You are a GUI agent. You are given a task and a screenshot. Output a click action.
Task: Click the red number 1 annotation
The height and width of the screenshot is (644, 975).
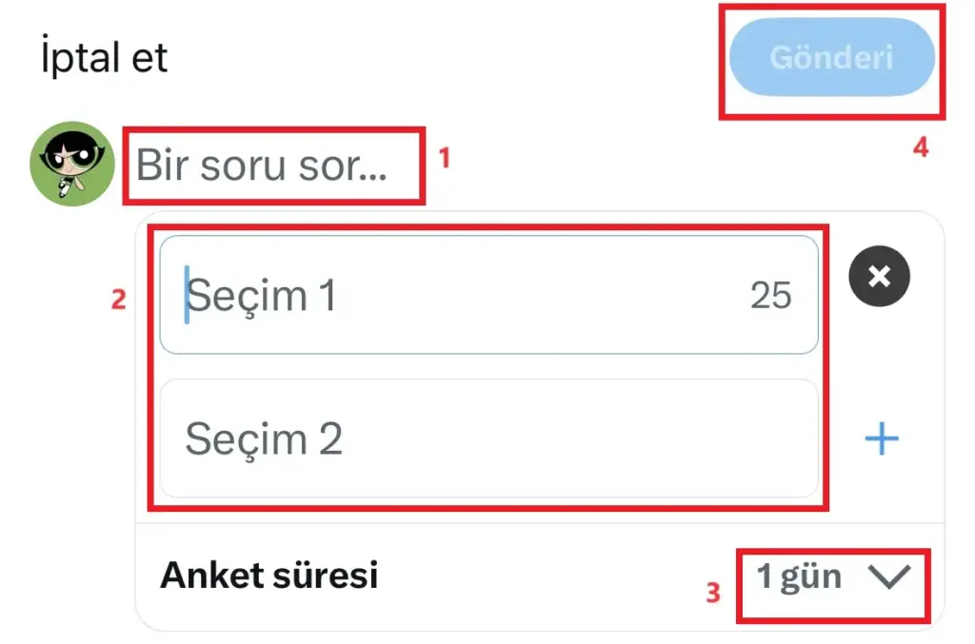pos(444,158)
